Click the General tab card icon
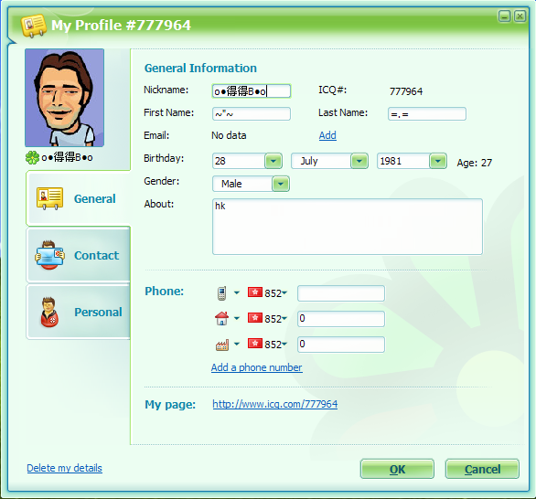 click(50, 198)
